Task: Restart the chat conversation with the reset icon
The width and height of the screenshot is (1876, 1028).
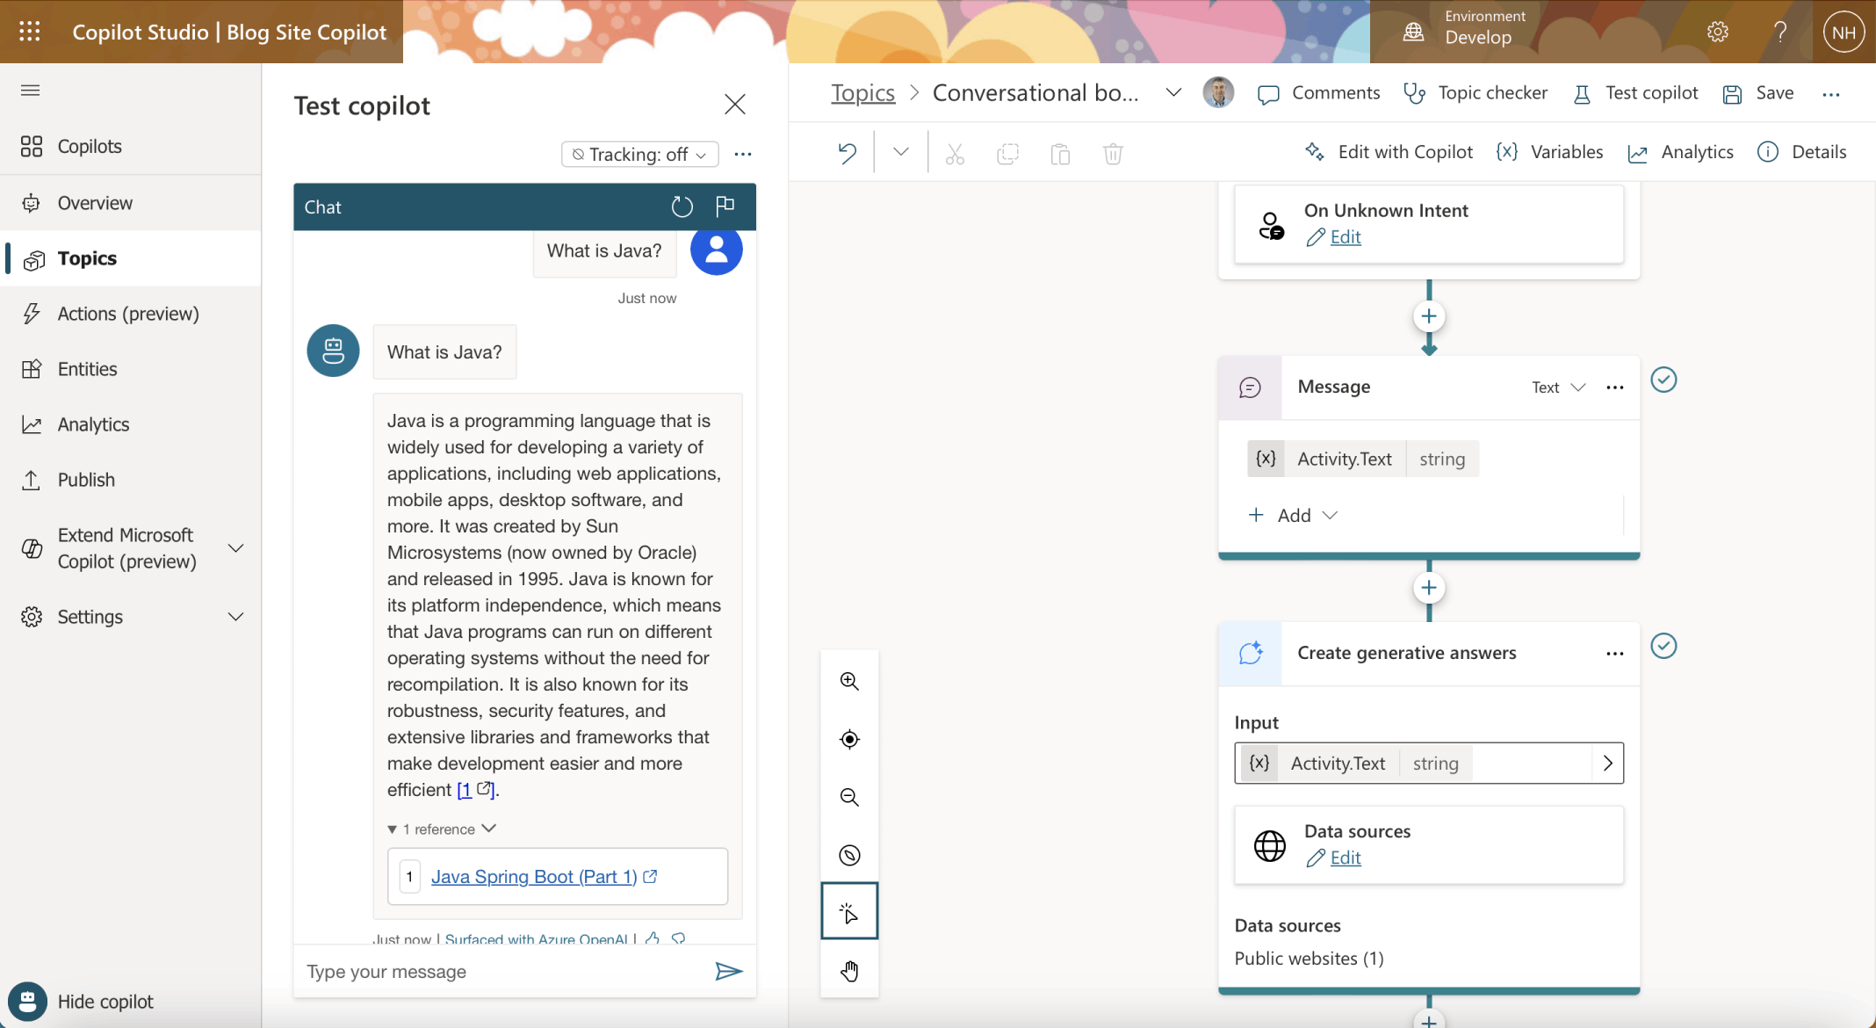Action: pyautogui.click(x=682, y=206)
